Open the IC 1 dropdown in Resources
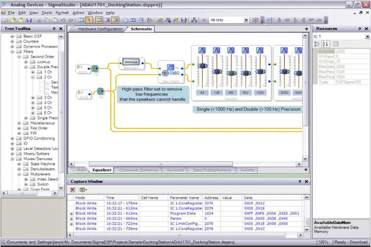The height and width of the screenshot is (247, 371). coord(367,37)
